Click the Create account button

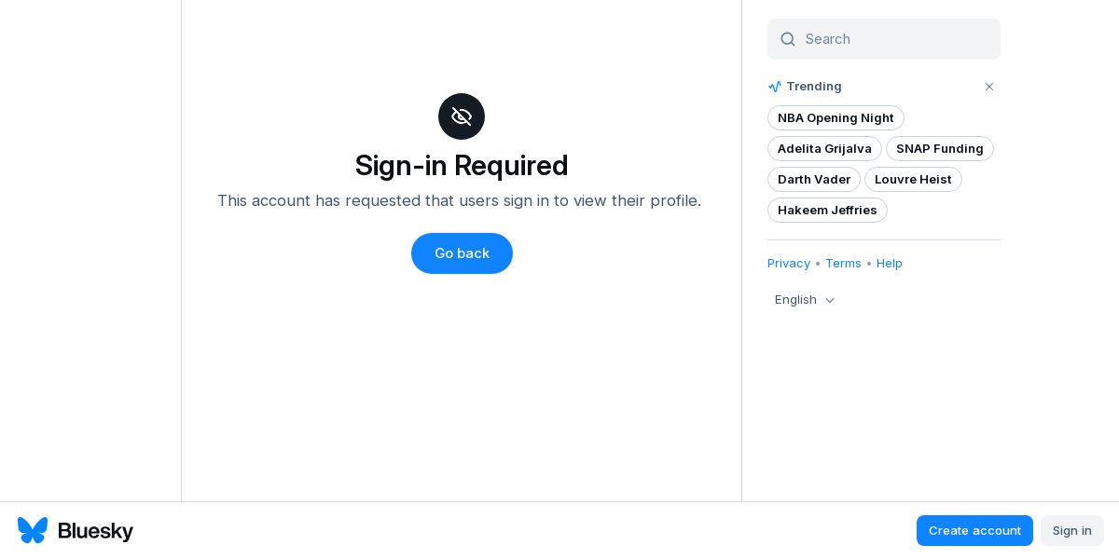click(974, 530)
